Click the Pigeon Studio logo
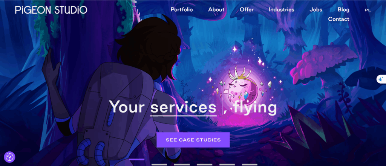Viewport: 386px width, 166px height. (51, 10)
